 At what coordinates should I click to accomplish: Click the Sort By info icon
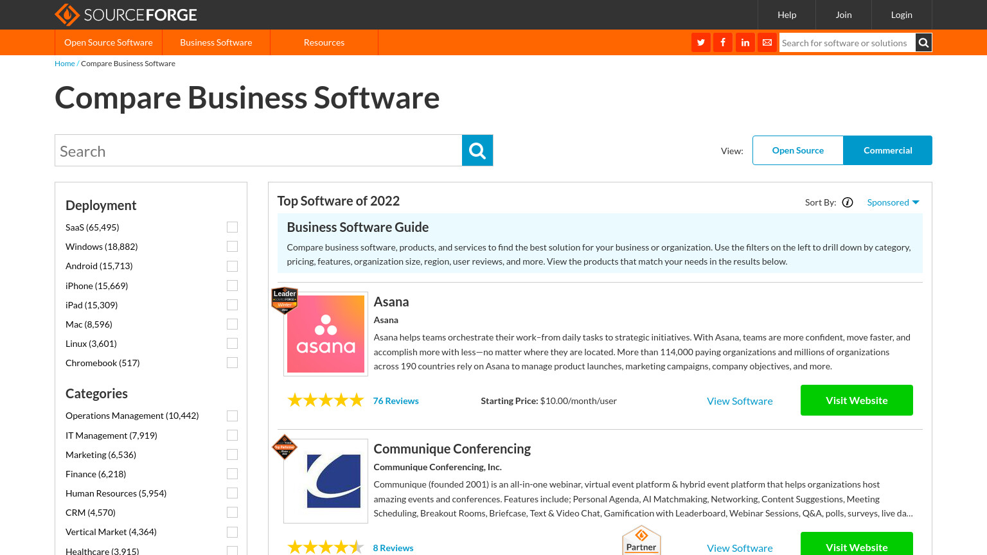coord(848,202)
